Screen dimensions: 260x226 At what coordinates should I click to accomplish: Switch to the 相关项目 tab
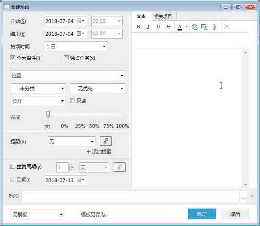[x=163, y=16]
